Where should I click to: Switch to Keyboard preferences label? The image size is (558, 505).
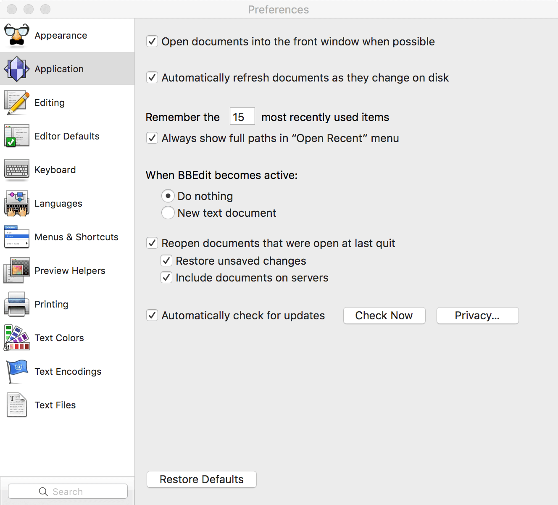pyautogui.click(x=55, y=170)
